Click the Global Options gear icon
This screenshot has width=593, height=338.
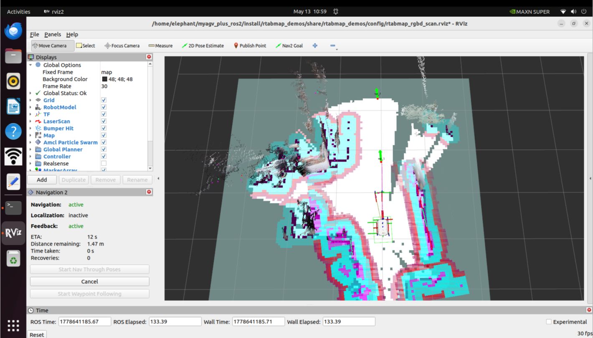point(38,65)
